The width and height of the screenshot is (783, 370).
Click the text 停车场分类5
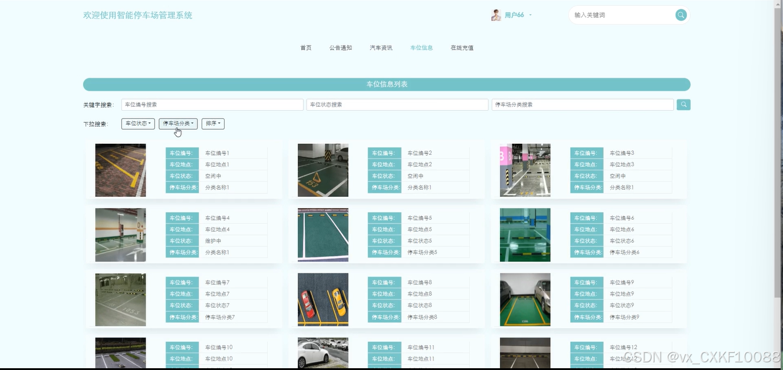422,252
